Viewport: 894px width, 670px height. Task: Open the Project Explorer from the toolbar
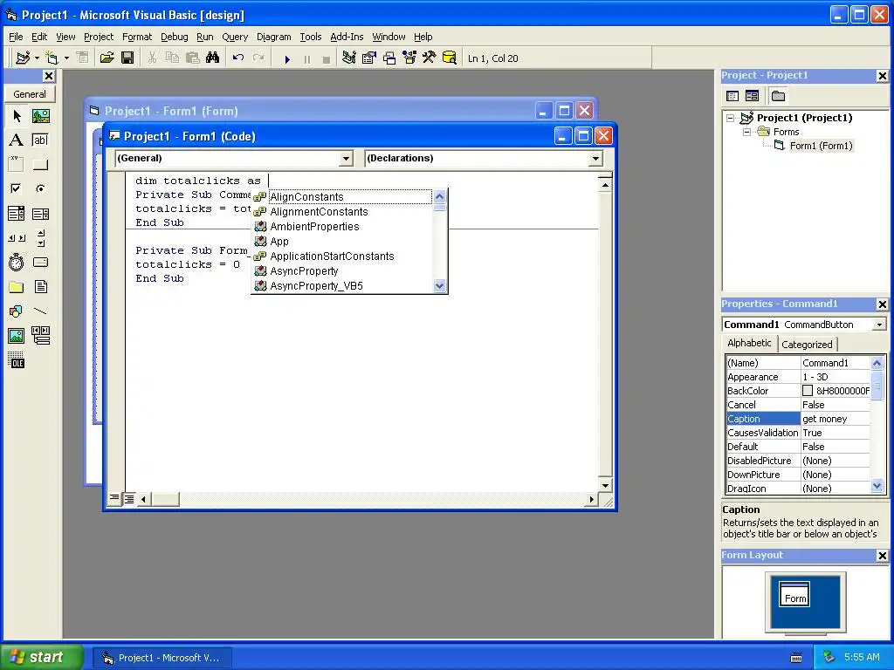(x=349, y=58)
